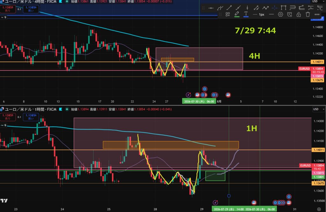
Task: Click the EURUSD last price label on 4-hour chart
Action: 304,69
